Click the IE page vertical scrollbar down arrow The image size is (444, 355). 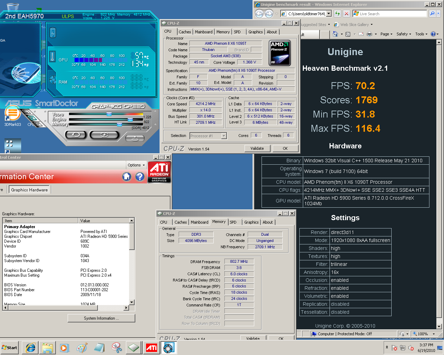click(x=439, y=326)
